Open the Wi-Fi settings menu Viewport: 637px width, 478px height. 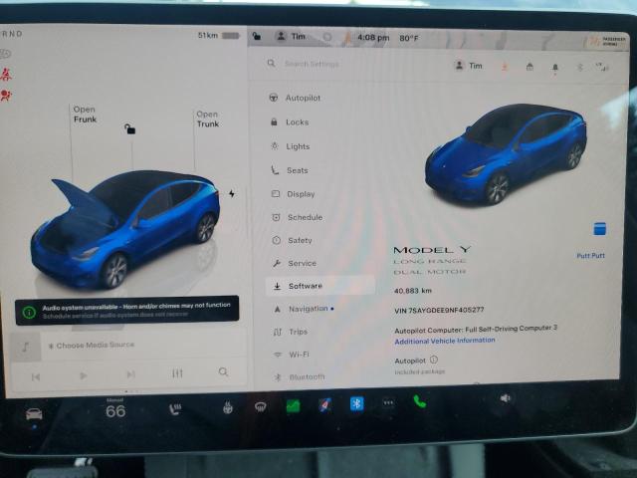click(292, 355)
